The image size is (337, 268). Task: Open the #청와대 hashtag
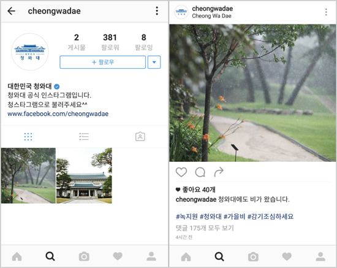pyautogui.click(x=211, y=216)
